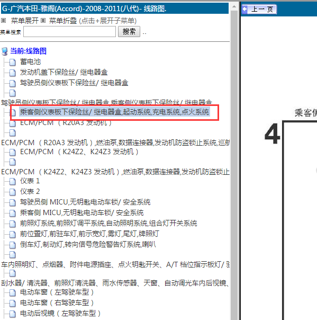The width and height of the screenshot is (317, 320).
Task: Click page icon next to 发动机盖下保险丝/ 继电器盒
Action: coord(12,73)
